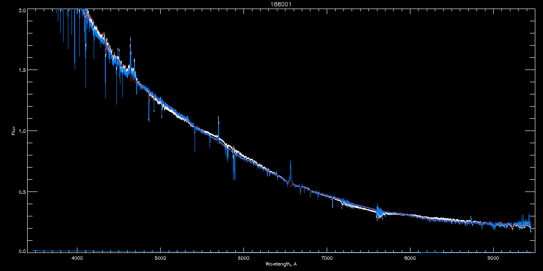Click the 4000 x-axis tick label
This screenshot has height=271, width=543.
point(77,258)
